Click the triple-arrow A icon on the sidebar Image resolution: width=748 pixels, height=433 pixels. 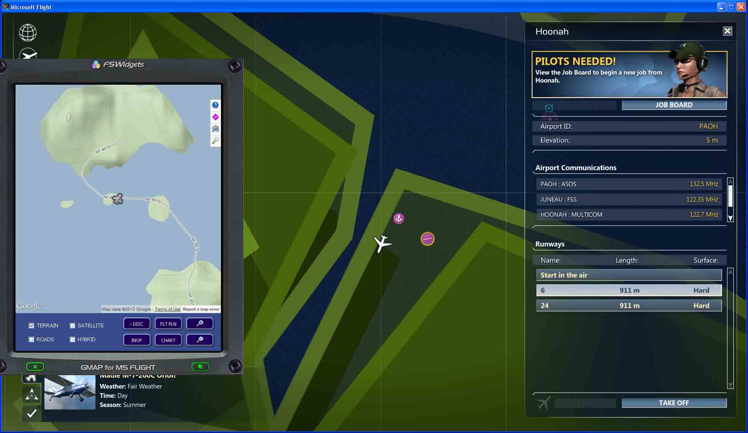(x=31, y=394)
